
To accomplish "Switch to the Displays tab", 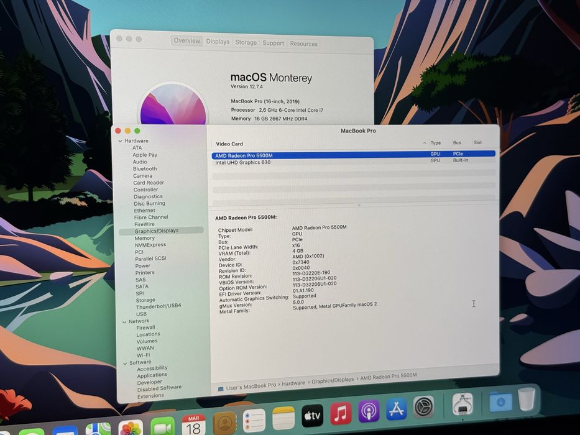I will click(x=218, y=42).
